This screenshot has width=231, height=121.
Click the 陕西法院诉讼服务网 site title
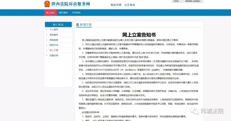(x=71, y=4)
